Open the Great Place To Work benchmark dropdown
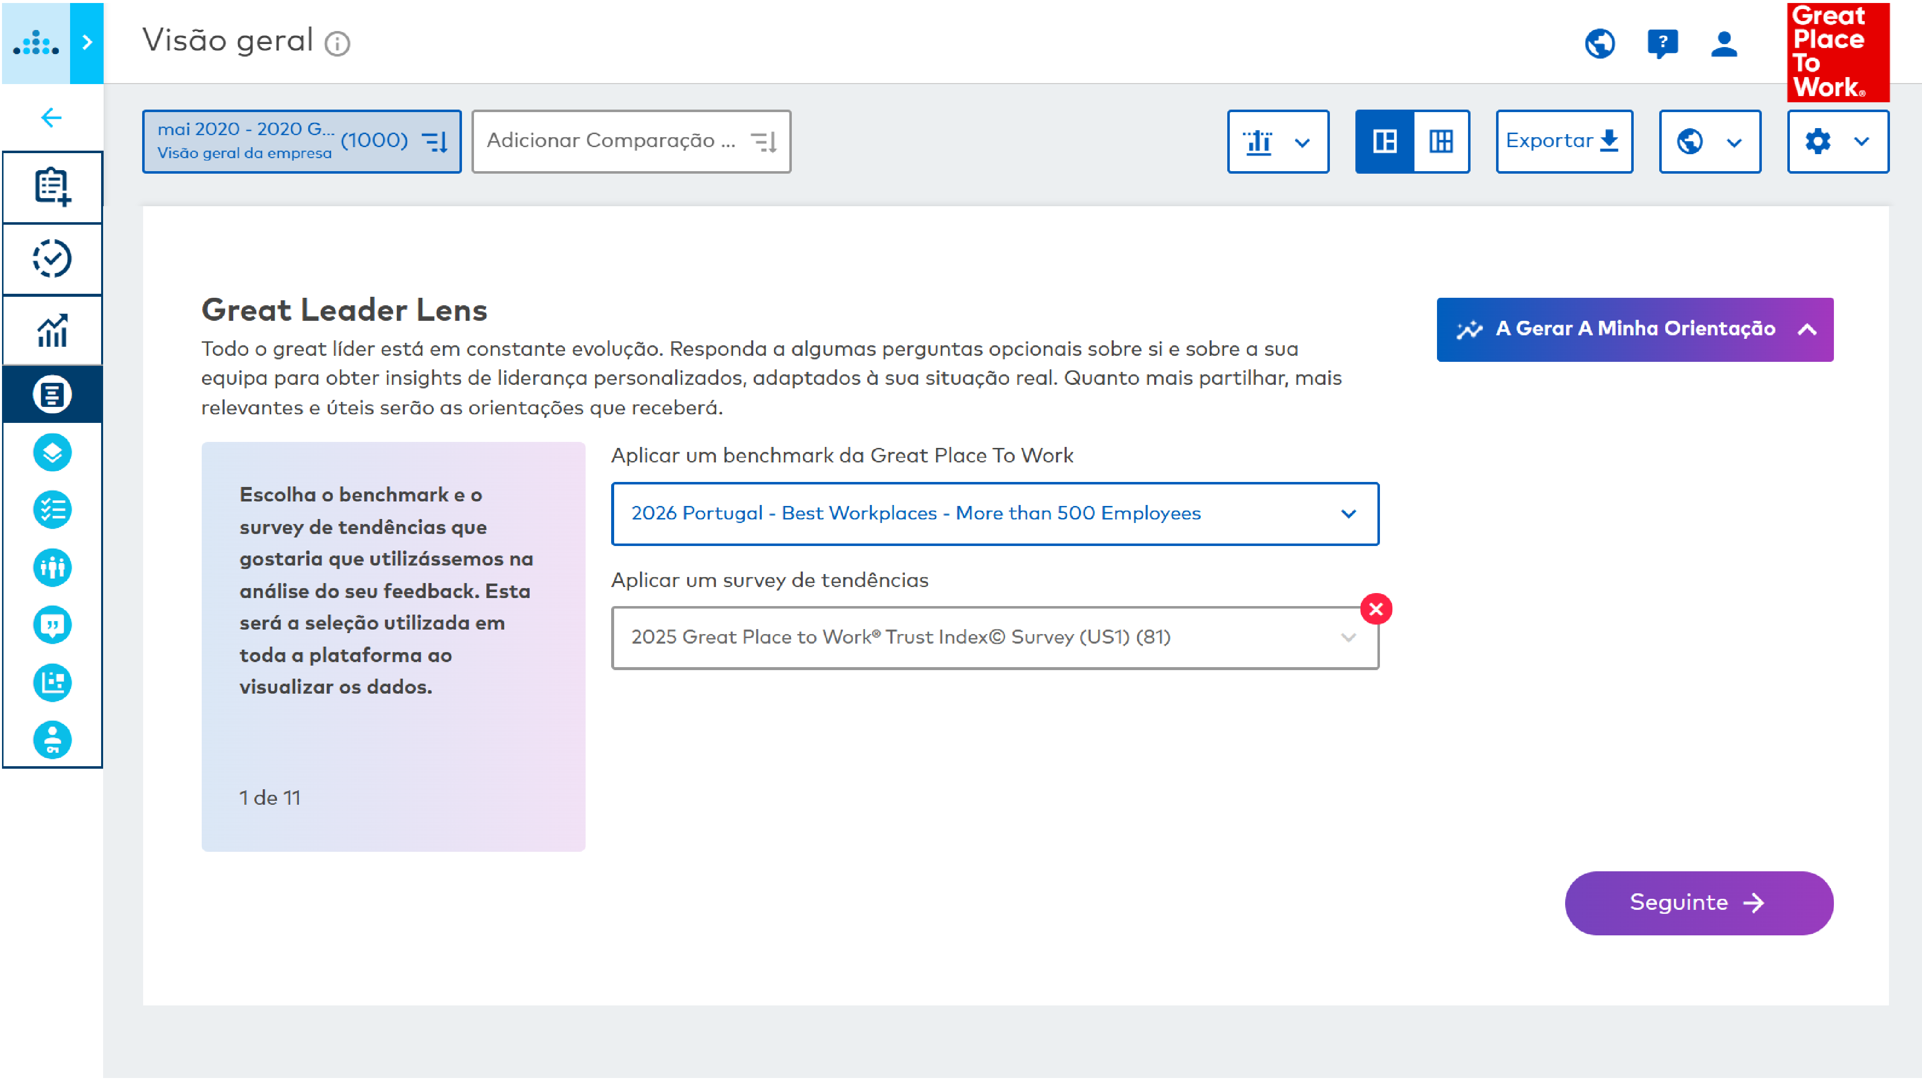The height and width of the screenshot is (1081, 1922). [995, 513]
